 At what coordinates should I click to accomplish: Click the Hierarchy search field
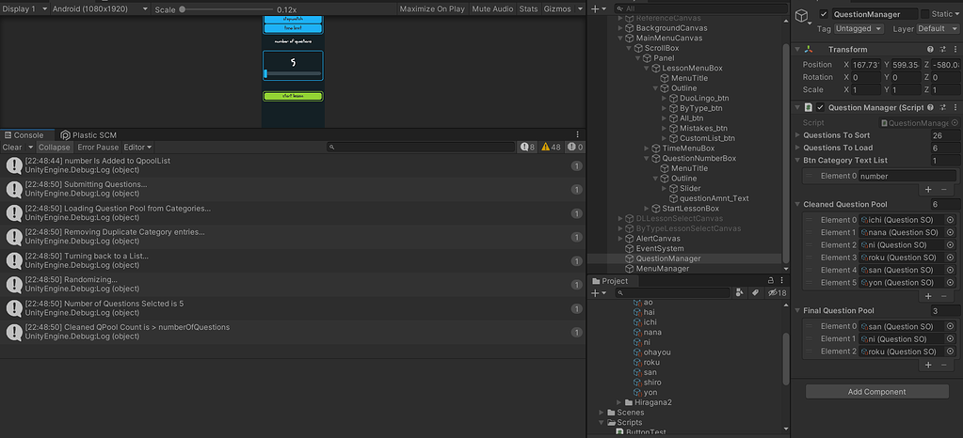tap(702, 8)
